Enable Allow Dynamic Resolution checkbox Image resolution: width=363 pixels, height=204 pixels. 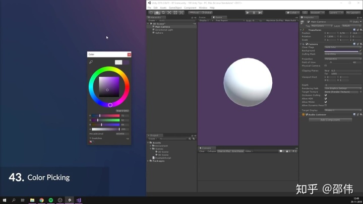[x=326, y=105]
